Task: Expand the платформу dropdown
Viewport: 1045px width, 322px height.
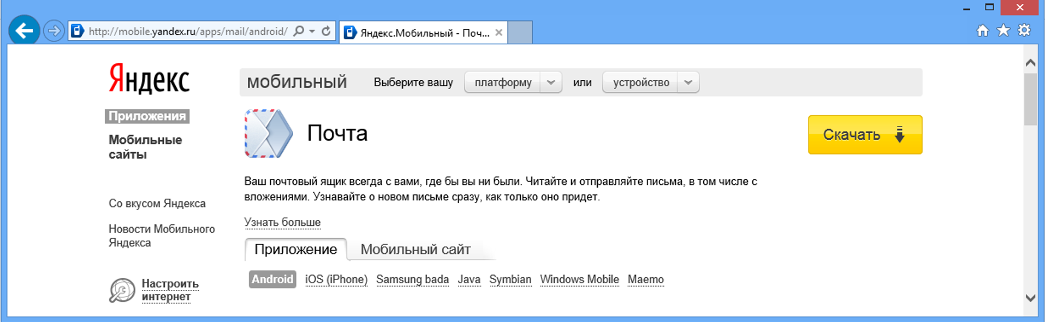Action: [550, 82]
